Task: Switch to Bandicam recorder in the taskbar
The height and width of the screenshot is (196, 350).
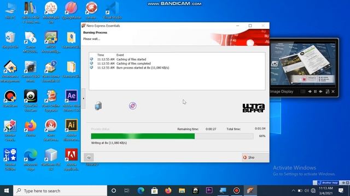Action: (x=237, y=191)
